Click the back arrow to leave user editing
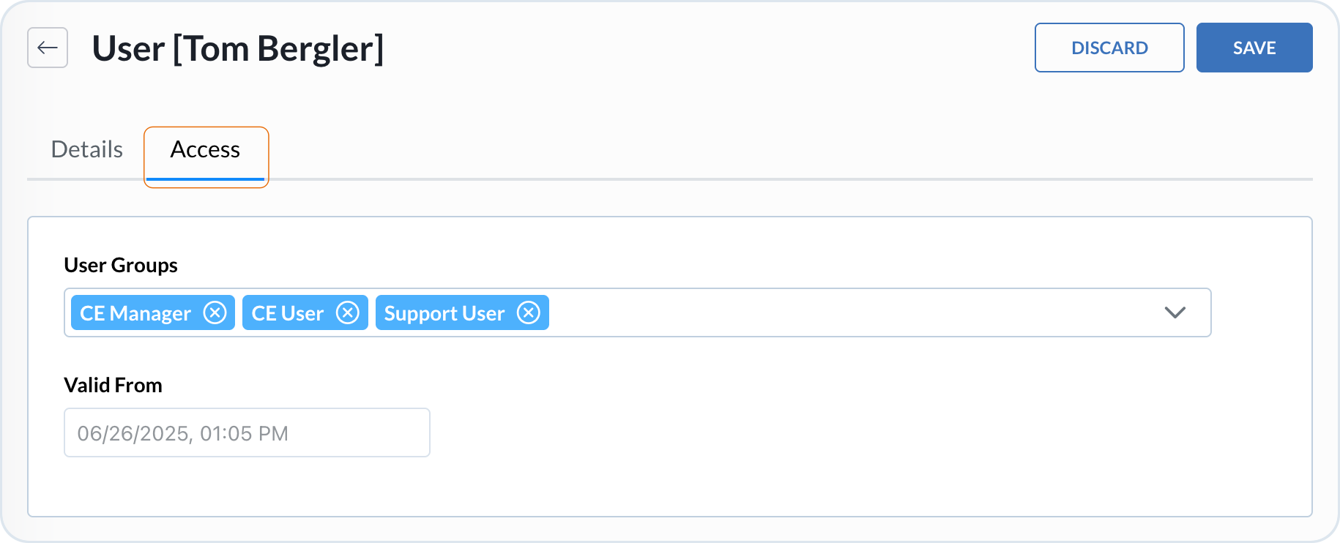The width and height of the screenshot is (1340, 543). (47, 48)
